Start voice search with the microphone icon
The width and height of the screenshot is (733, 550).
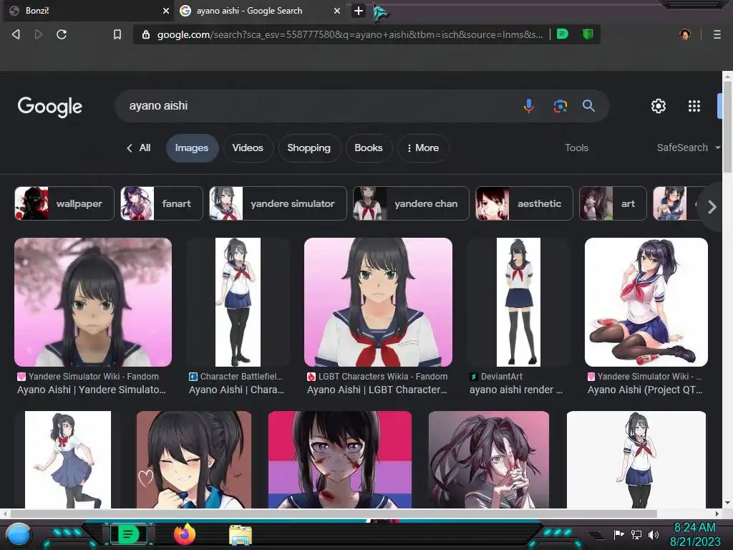[529, 106]
